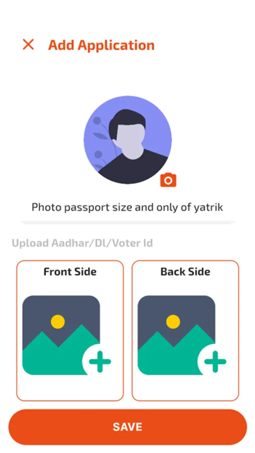The height and width of the screenshot is (453, 255).
Task: Click the "Add Application" page title
Action: [102, 45]
